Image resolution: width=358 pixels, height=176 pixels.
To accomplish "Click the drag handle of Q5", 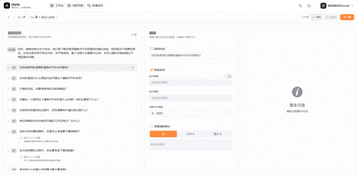I will click(x=8, y=121).
